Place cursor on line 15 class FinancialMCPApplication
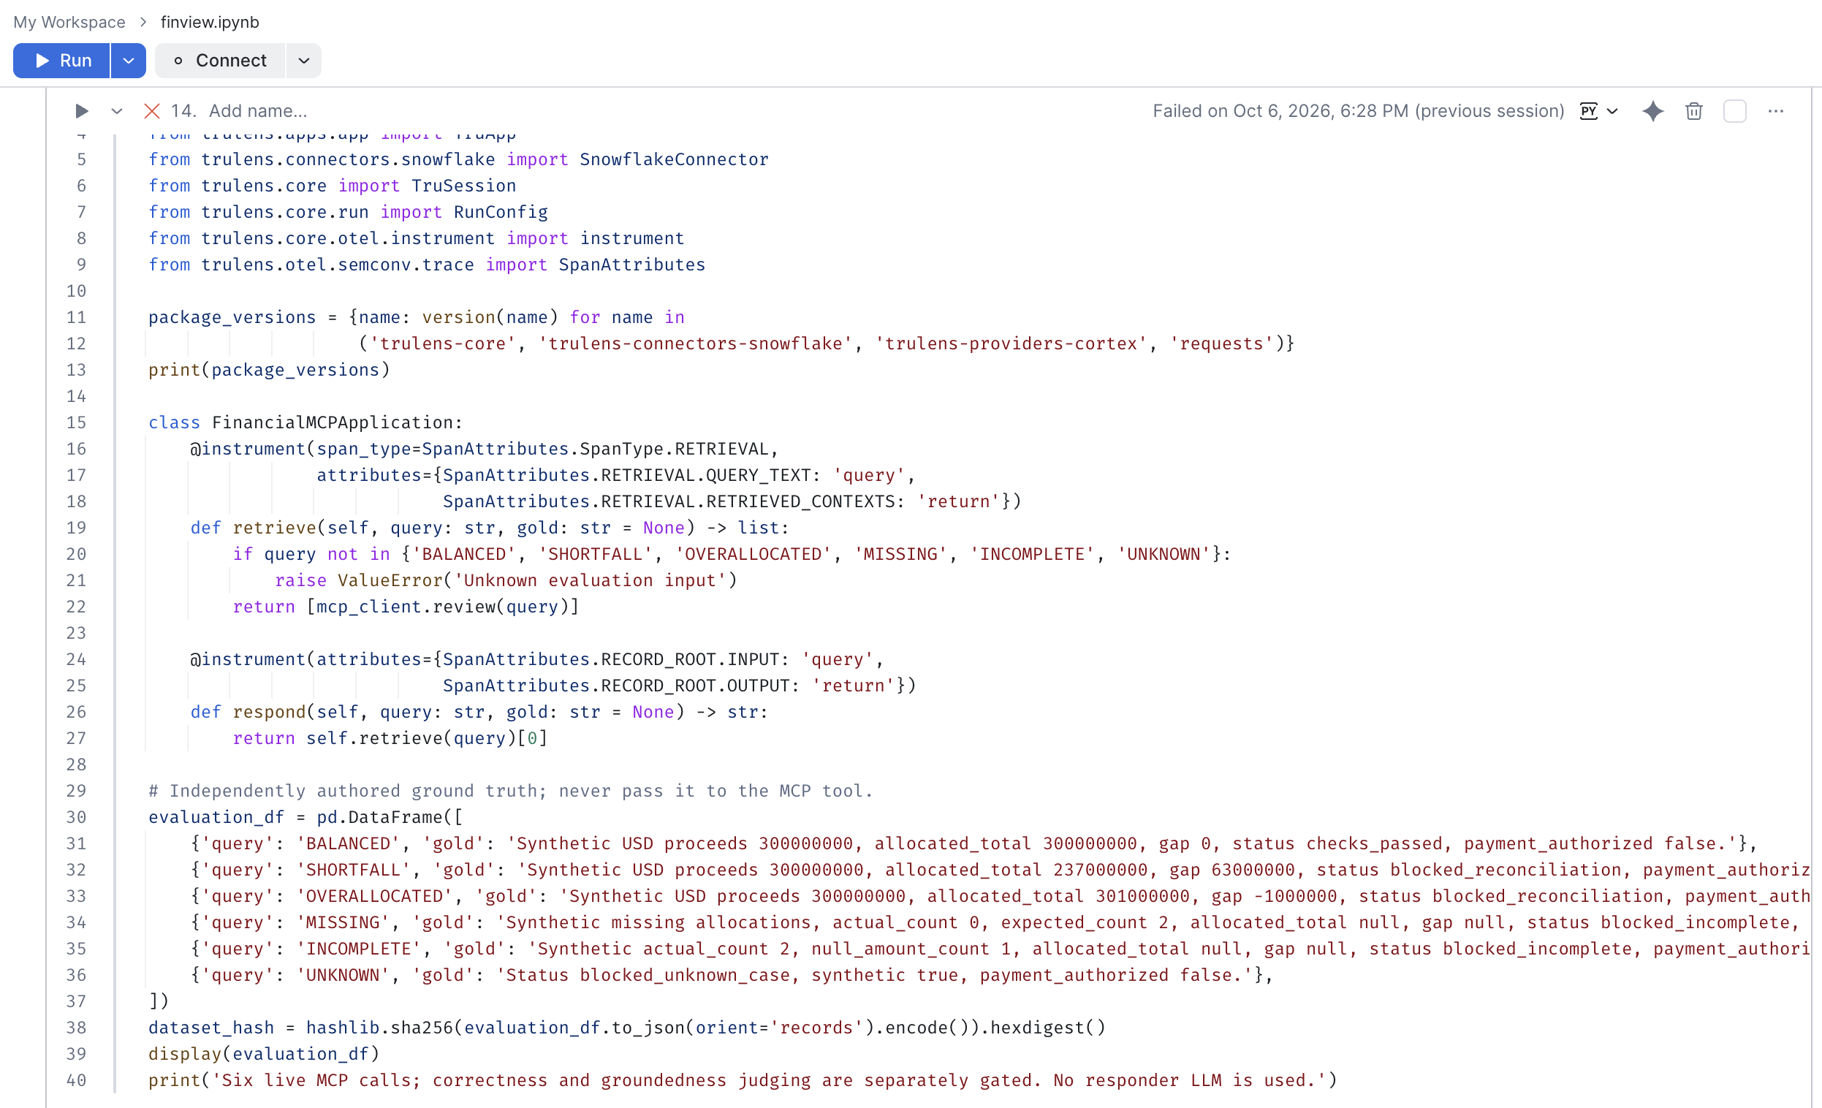This screenshot has height=1108, width=1822. 305,422
